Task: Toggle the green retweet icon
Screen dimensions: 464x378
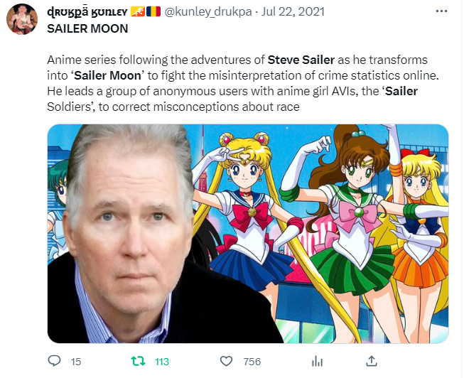Action: click(138, 361)
